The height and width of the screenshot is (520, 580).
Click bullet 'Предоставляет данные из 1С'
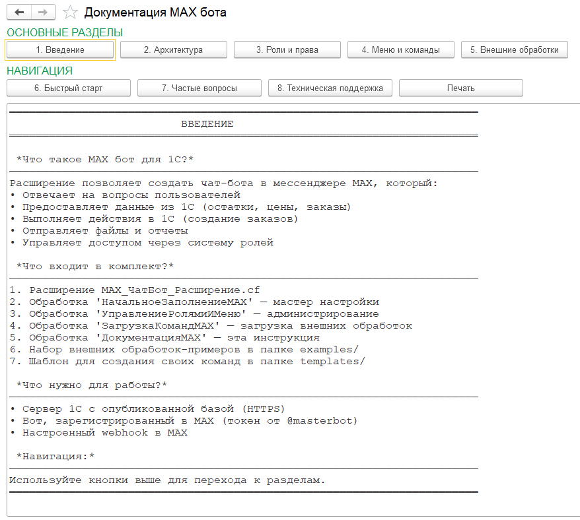tap(180, 207)
